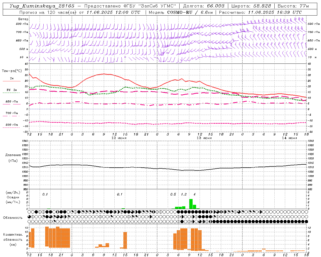The height and width of the screenshot is (257, 321).
Task: Click the tallest green precipitation bar
Action: pyautogui.click(x=191, y=204)
